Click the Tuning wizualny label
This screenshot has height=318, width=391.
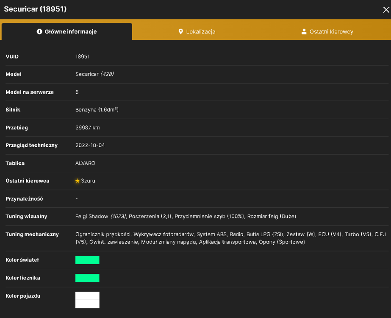tap(26, 217)
